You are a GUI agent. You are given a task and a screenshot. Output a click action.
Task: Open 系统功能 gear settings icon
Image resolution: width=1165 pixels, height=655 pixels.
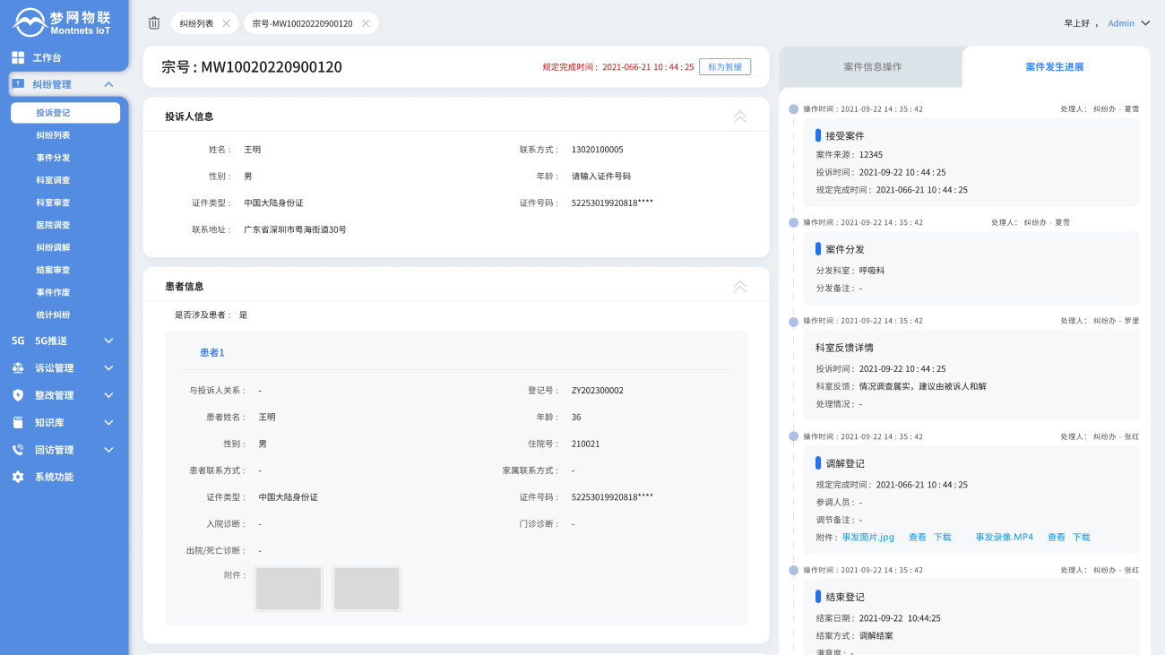[x=18, y=477]
